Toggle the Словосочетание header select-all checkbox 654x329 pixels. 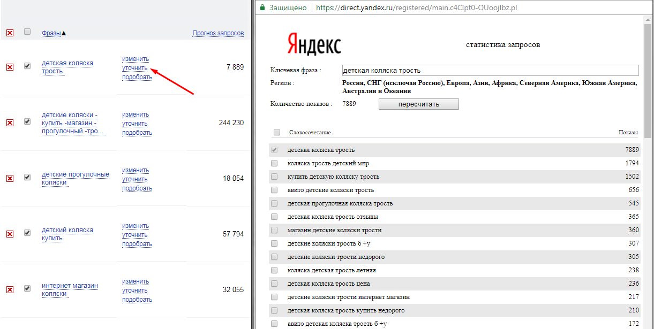tap(277, 132)
